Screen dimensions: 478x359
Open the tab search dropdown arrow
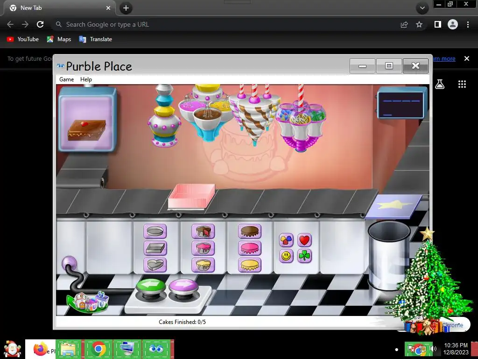(422, 8)
